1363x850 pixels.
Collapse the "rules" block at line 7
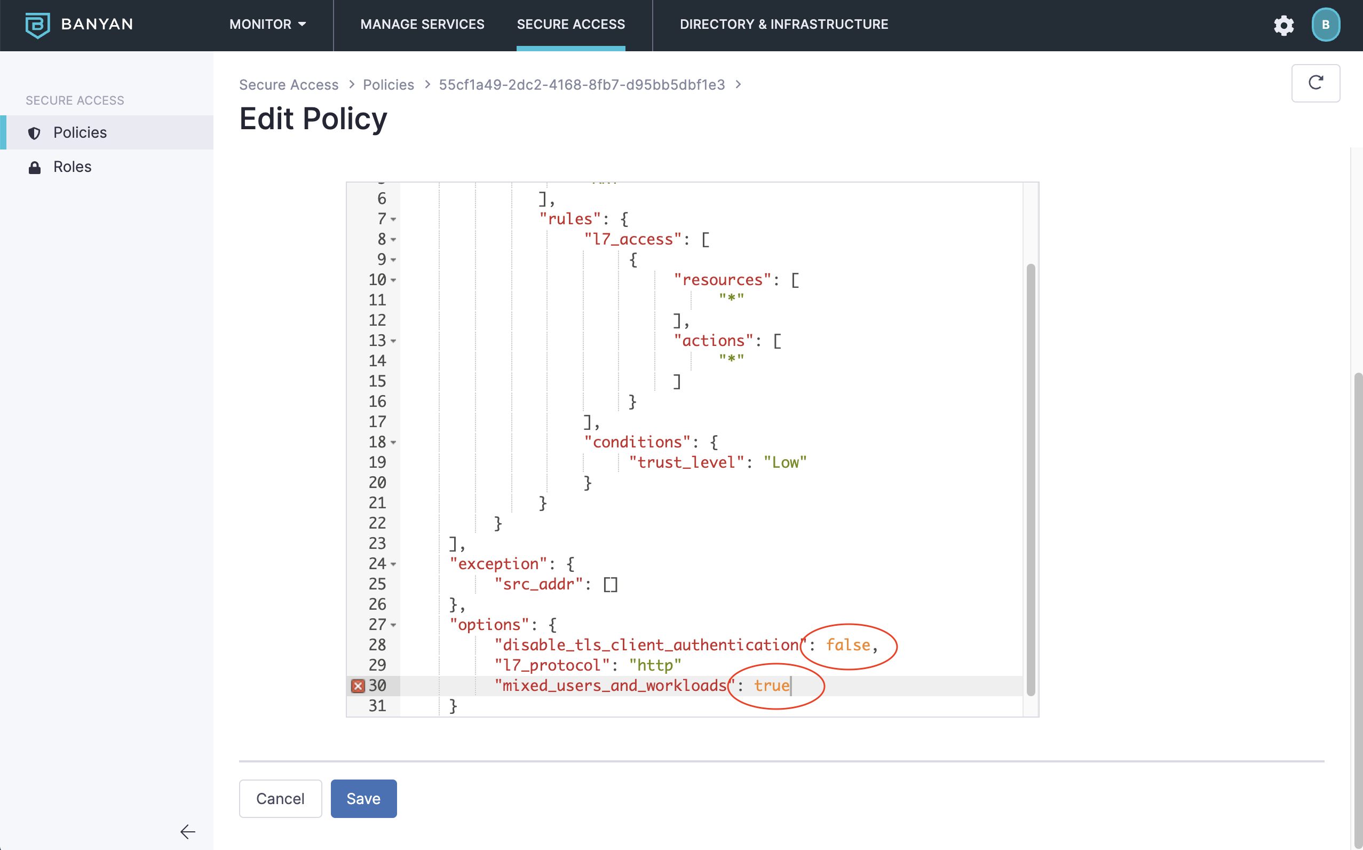(x=393, y=219)
